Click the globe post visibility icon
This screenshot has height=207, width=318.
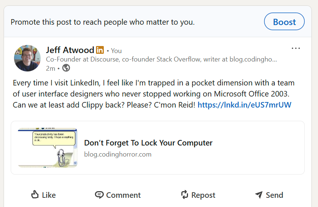tap(66, 68)
